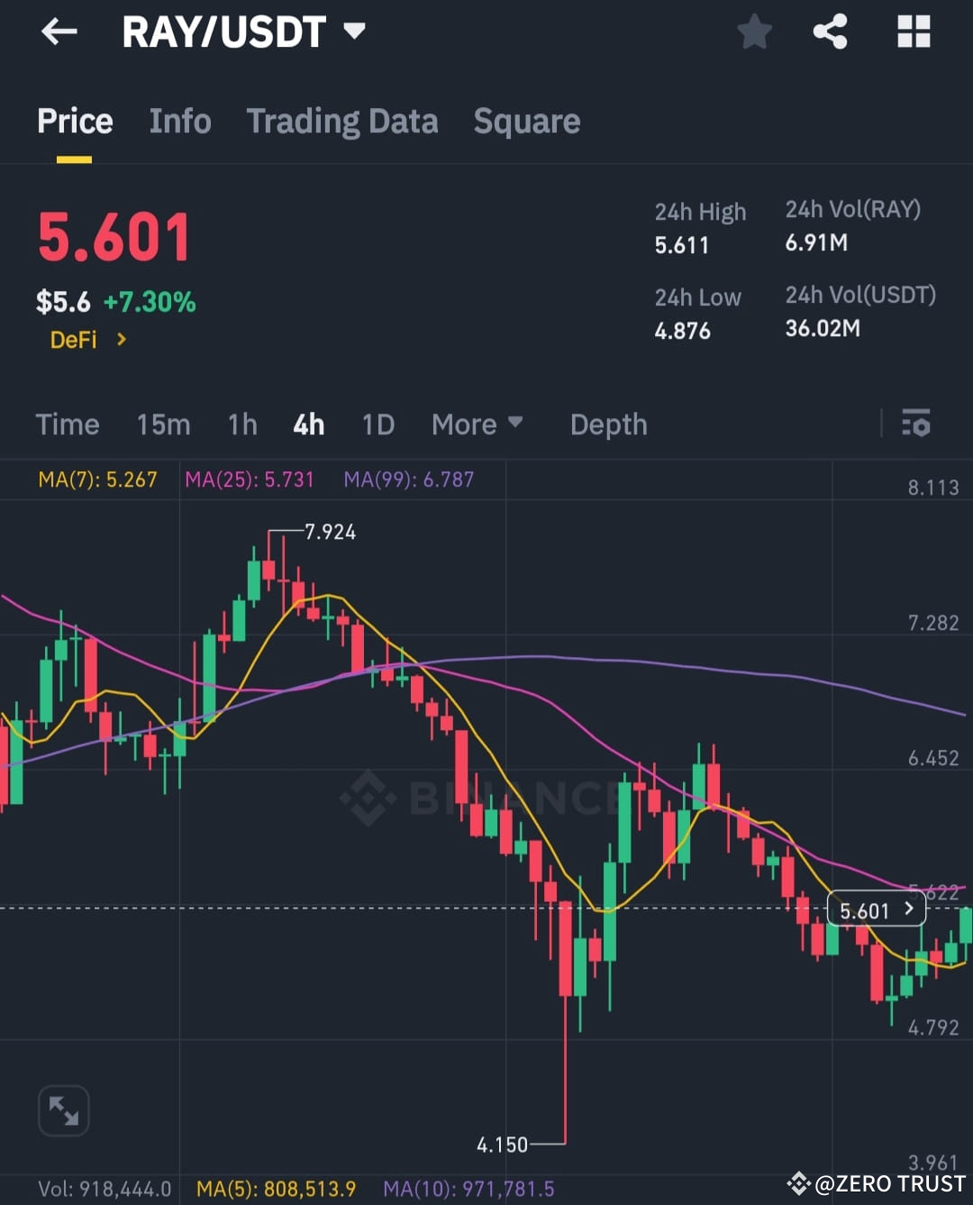973x1205 pixels.
Task: Enable the 1h chart interval
Action: pos(241,424)
